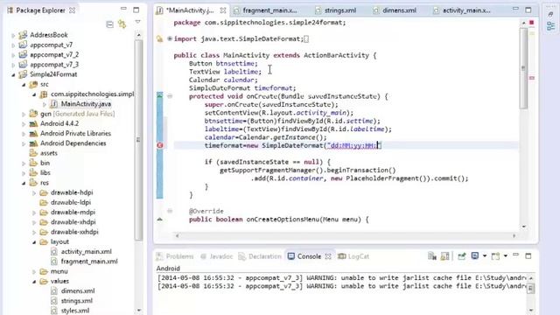Expand the appcompat_v7_2 project

click(13, 55)
